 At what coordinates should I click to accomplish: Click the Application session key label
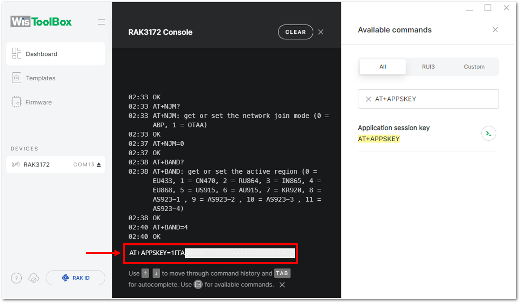[394, 128]
